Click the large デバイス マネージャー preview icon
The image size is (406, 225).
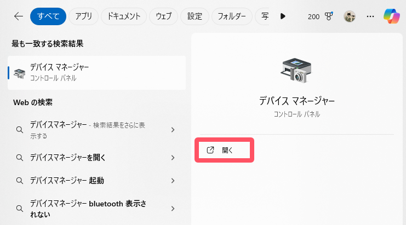tap(296, 70)
